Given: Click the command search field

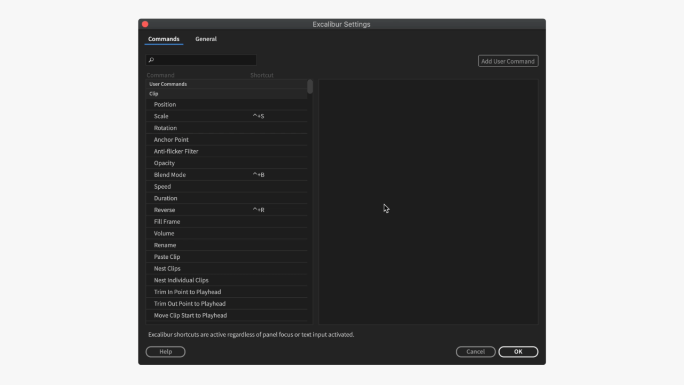Looking at the screenshot, I should pos(201,60).
